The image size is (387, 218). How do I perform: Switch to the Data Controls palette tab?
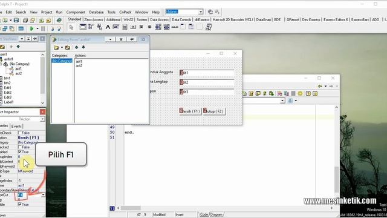pyautogui.click(x=181, y=19)
